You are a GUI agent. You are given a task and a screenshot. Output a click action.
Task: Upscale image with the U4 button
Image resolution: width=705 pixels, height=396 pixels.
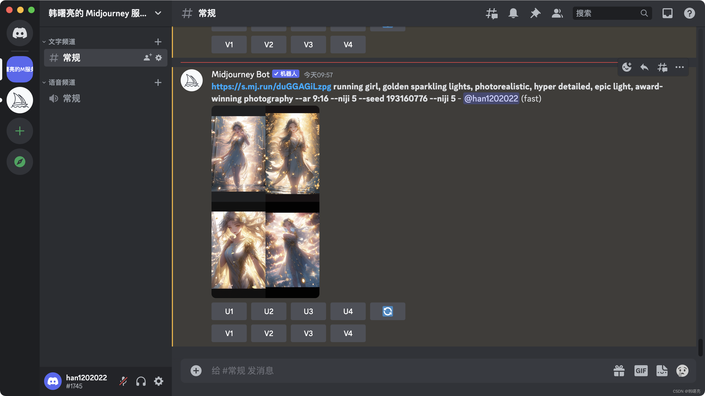coord(348,311)
